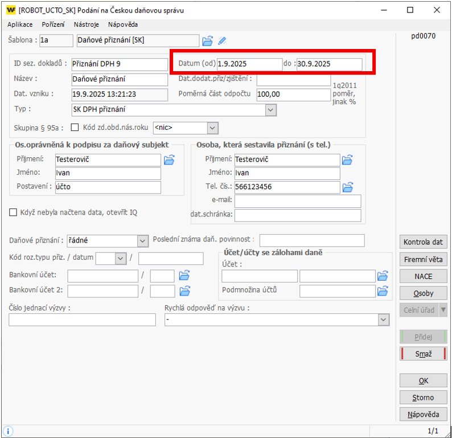Click folder icon next to Tel. čís. field
The height and width of the screenshot is (438, 452).
click(347, 187)
